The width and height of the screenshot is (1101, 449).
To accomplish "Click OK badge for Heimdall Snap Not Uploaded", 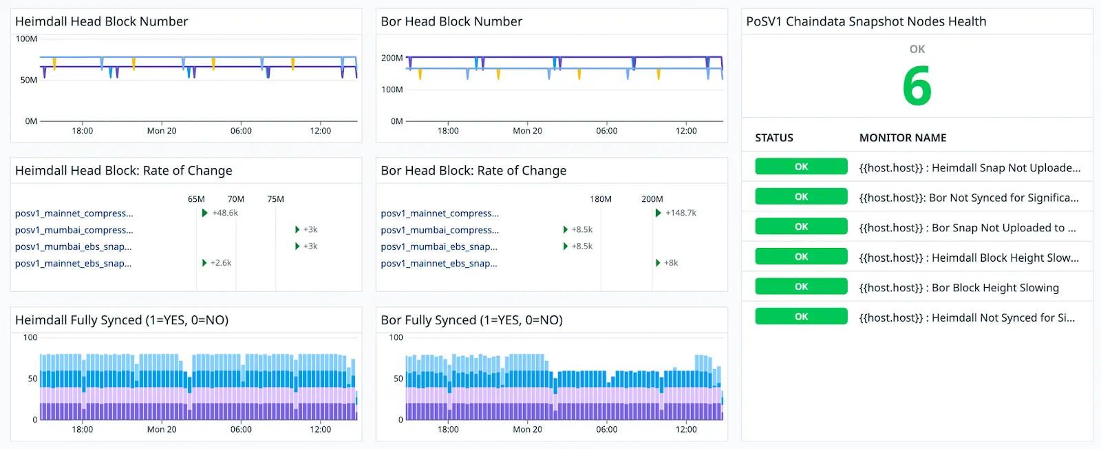I will coord(801,167).
